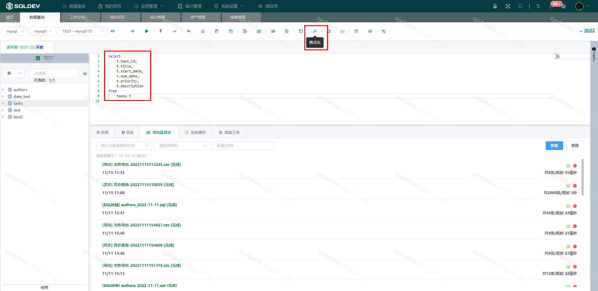Click the 微应用 item in header
Viewport: 598px width, 291px height.
point(268,6)
